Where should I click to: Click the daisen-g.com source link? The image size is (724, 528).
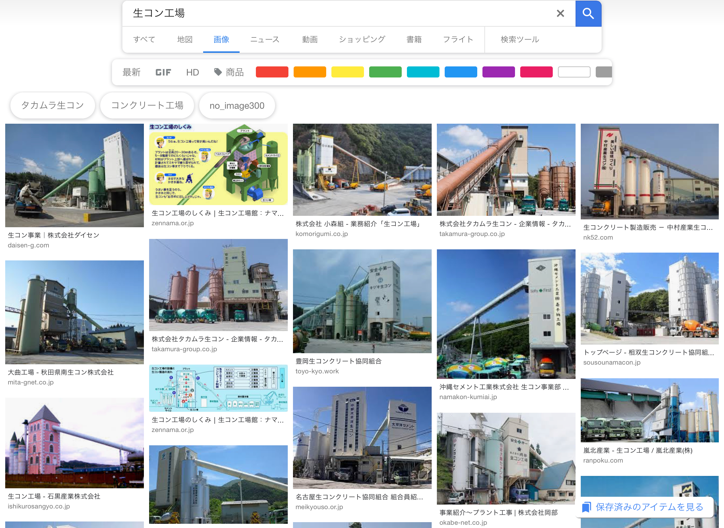(x=29, y=245)
